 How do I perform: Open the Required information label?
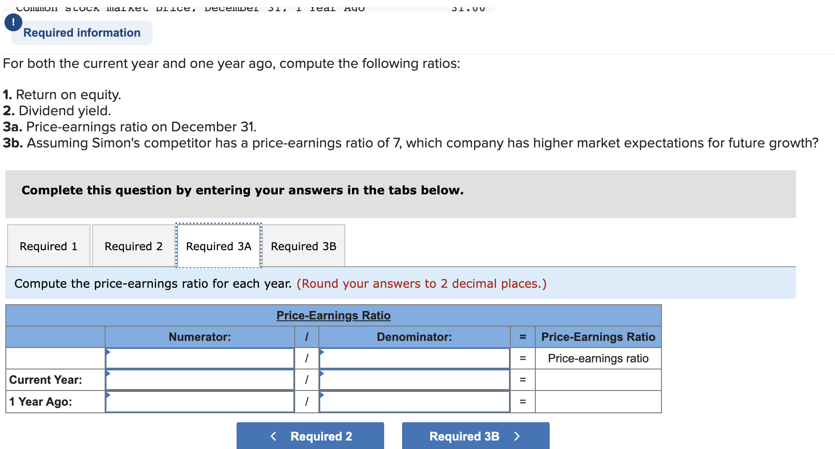(x=82, y=33)
